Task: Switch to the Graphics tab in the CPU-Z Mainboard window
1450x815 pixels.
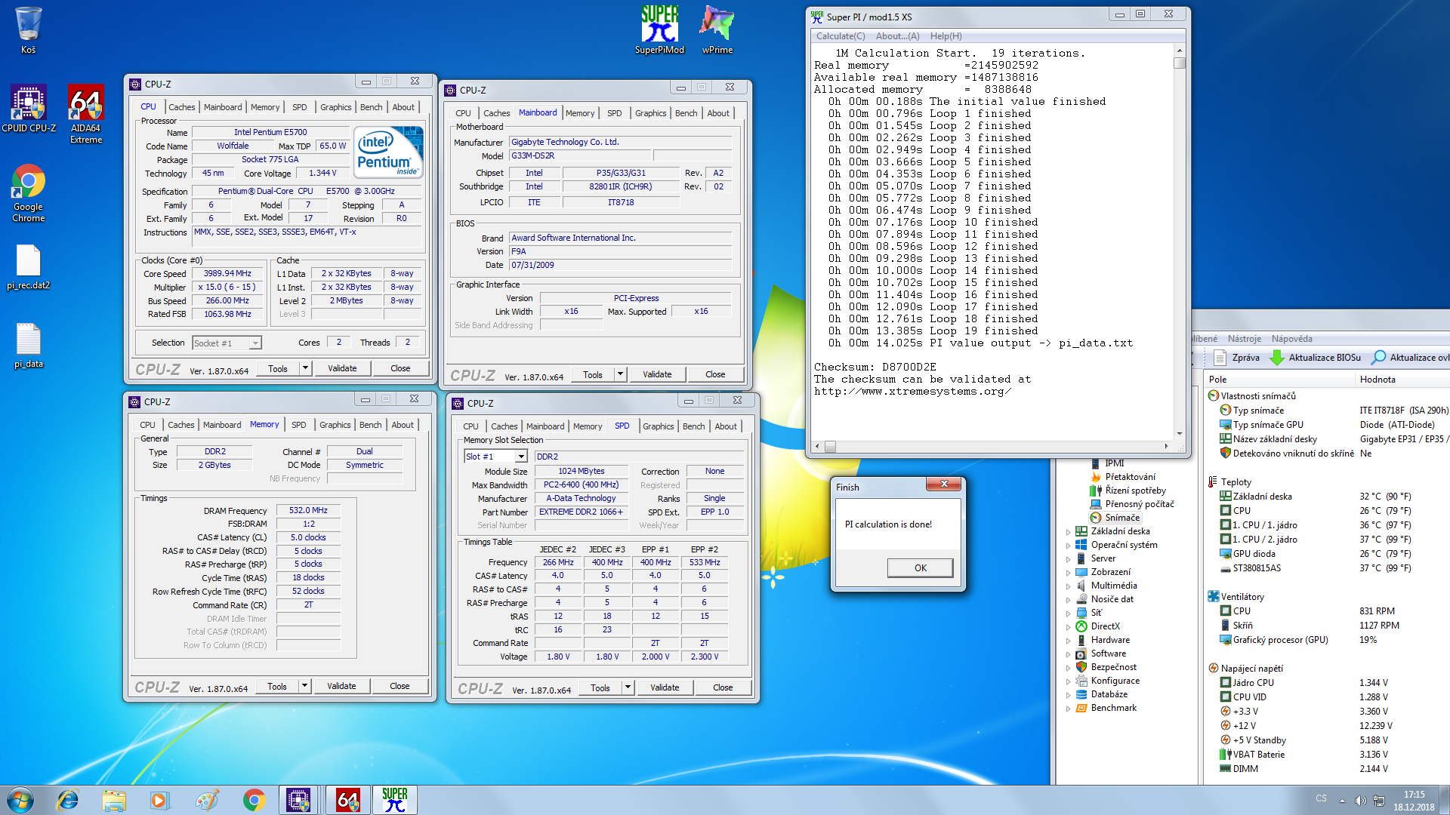Action: click(x=650, y=113)
